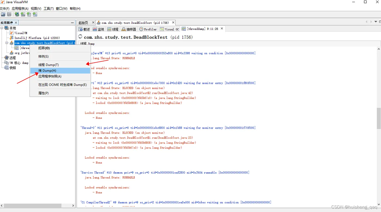
Task: Click the threaddump child node icon in tree
Action: (x=17, y=48)
